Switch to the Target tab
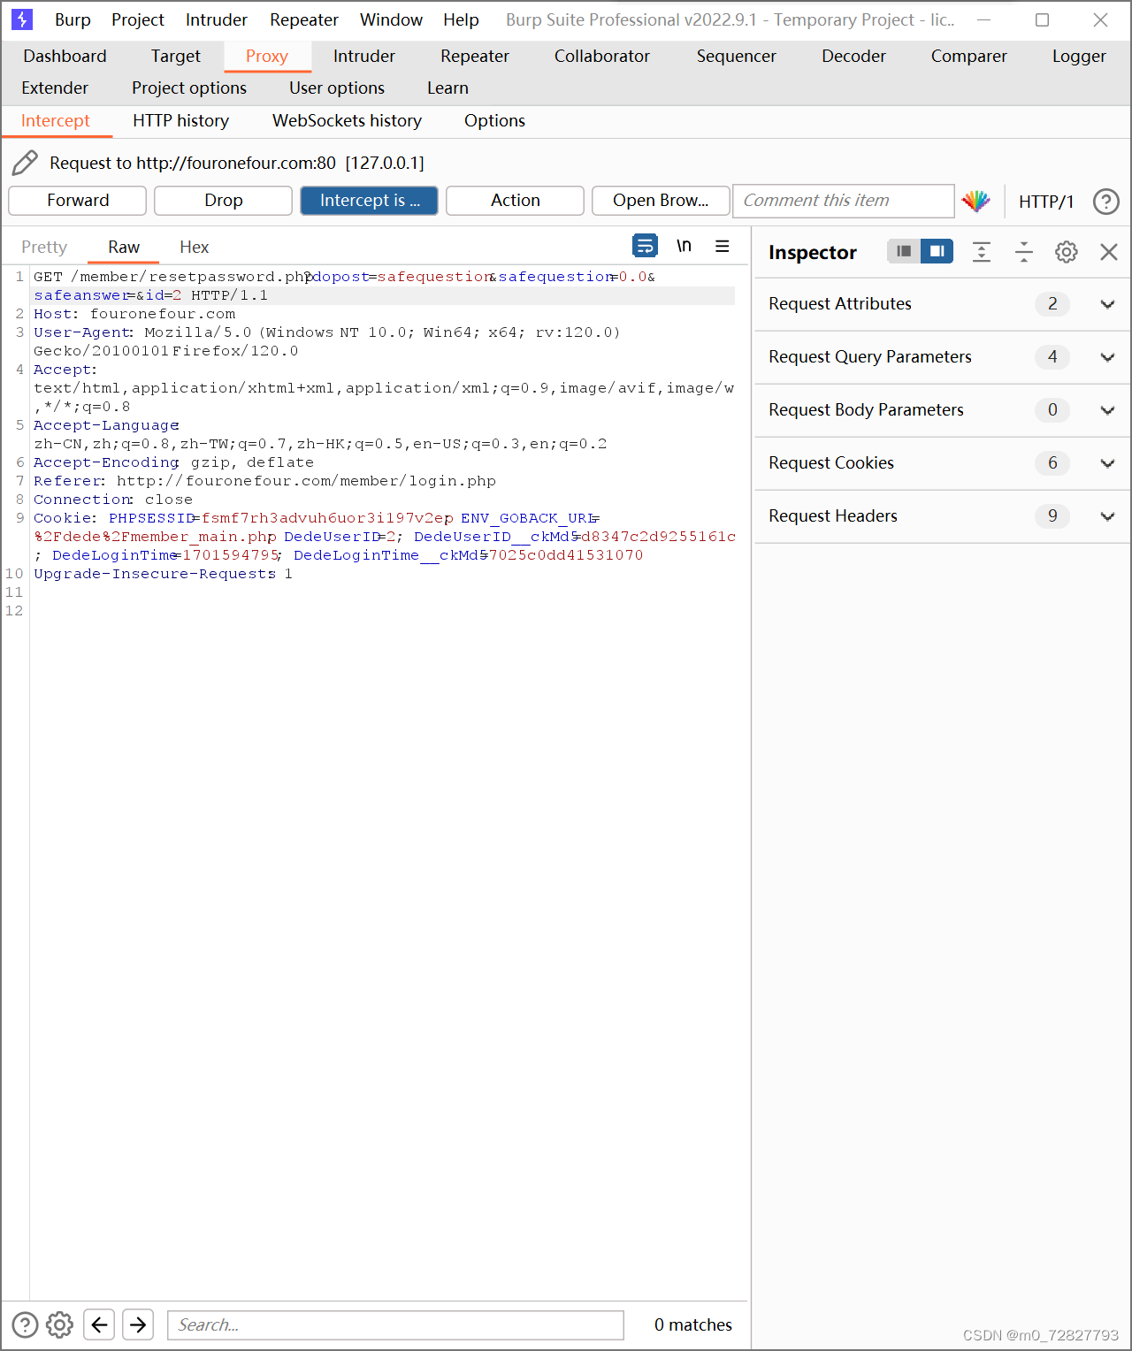1132x1351 pixels. tap(176, 56)
